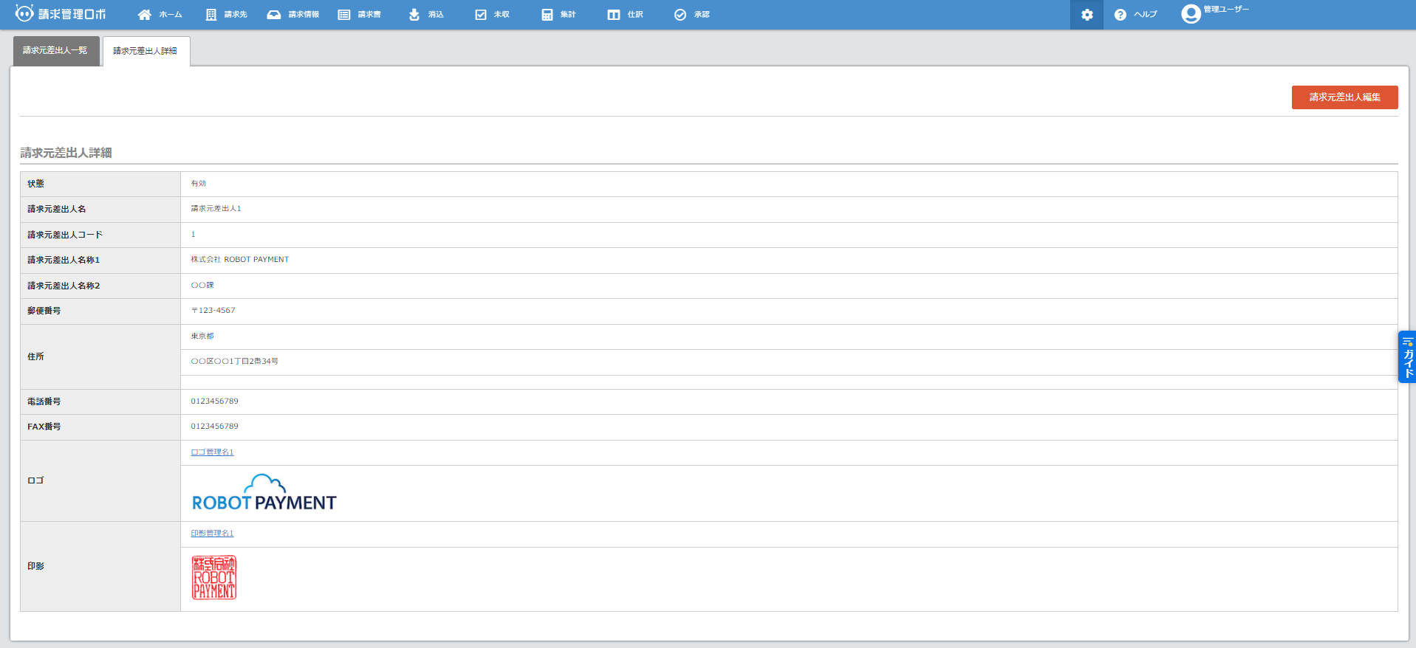Open 請求書 document list icon
This screenshot has height=648, width=1416.
click(344, 15)
